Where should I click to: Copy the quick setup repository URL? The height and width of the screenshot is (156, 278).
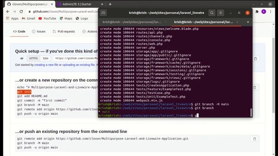tap(255, 59)
